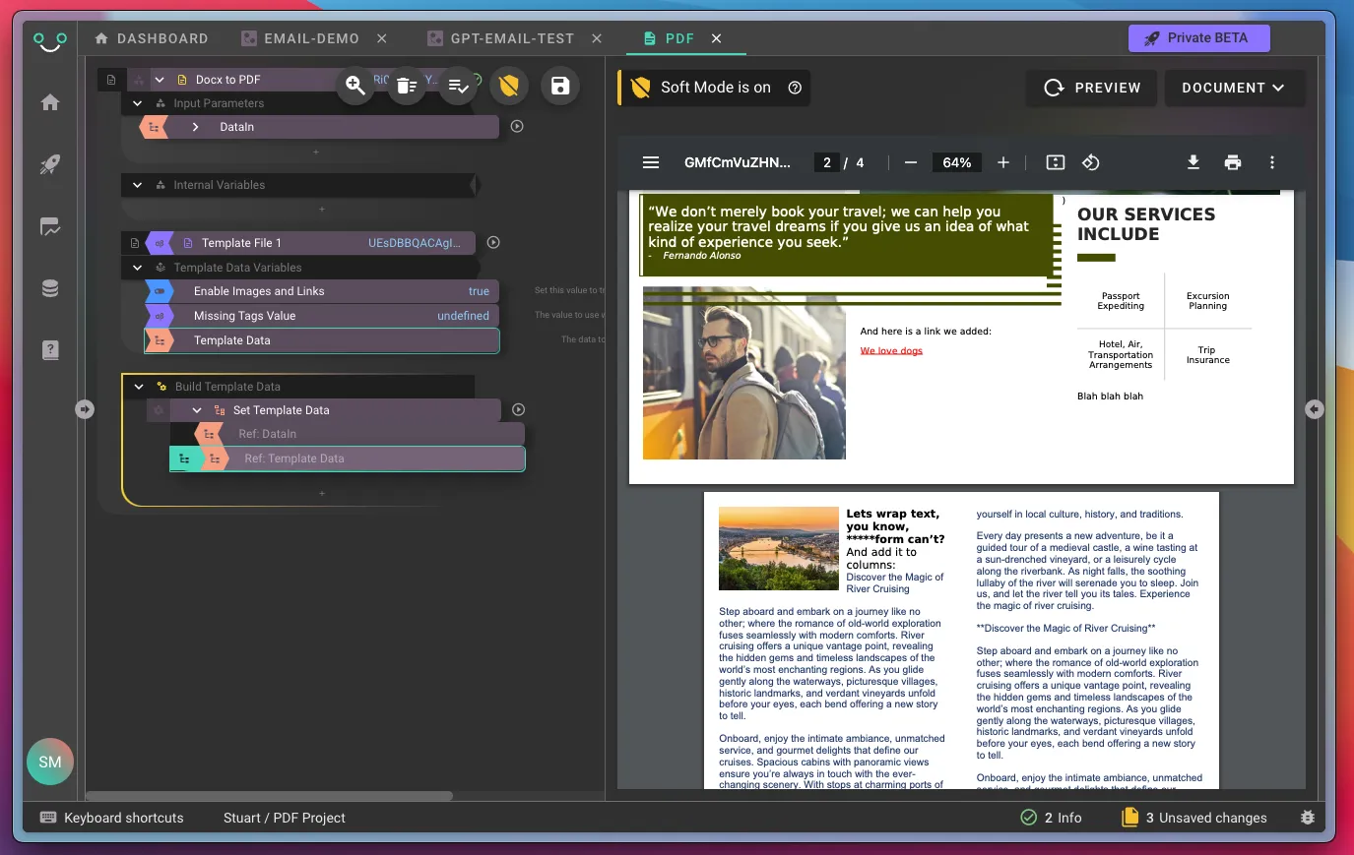Download the PDF document

pos(1193,162)
